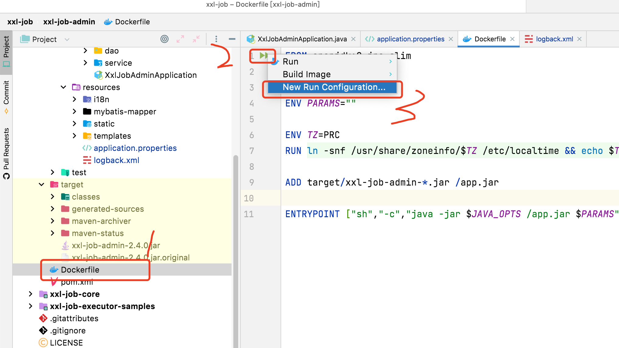Expand the templates folder
619x348 pixels.
coord(74,136)
